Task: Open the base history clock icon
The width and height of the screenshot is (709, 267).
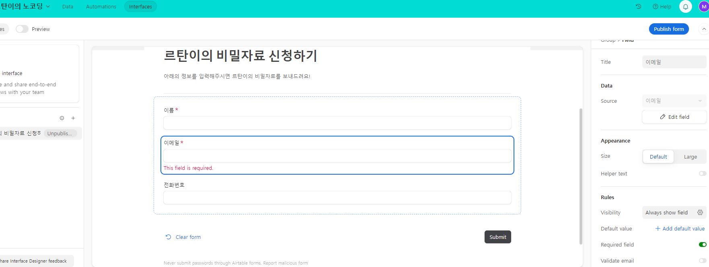Action: click(638, 6)
